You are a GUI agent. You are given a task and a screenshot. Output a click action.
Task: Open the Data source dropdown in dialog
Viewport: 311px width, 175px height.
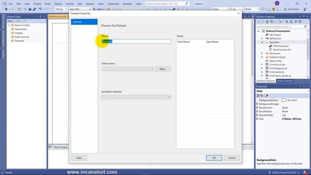(152, 69)
